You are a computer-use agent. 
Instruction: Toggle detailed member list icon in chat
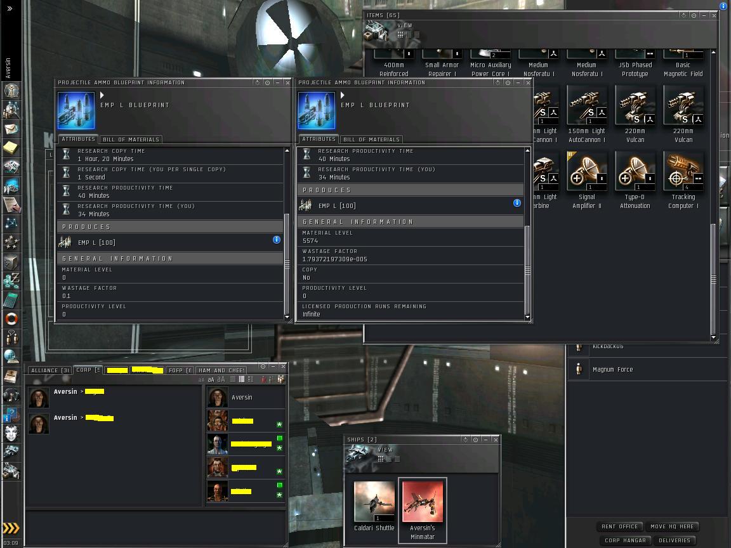coord(281,379)
